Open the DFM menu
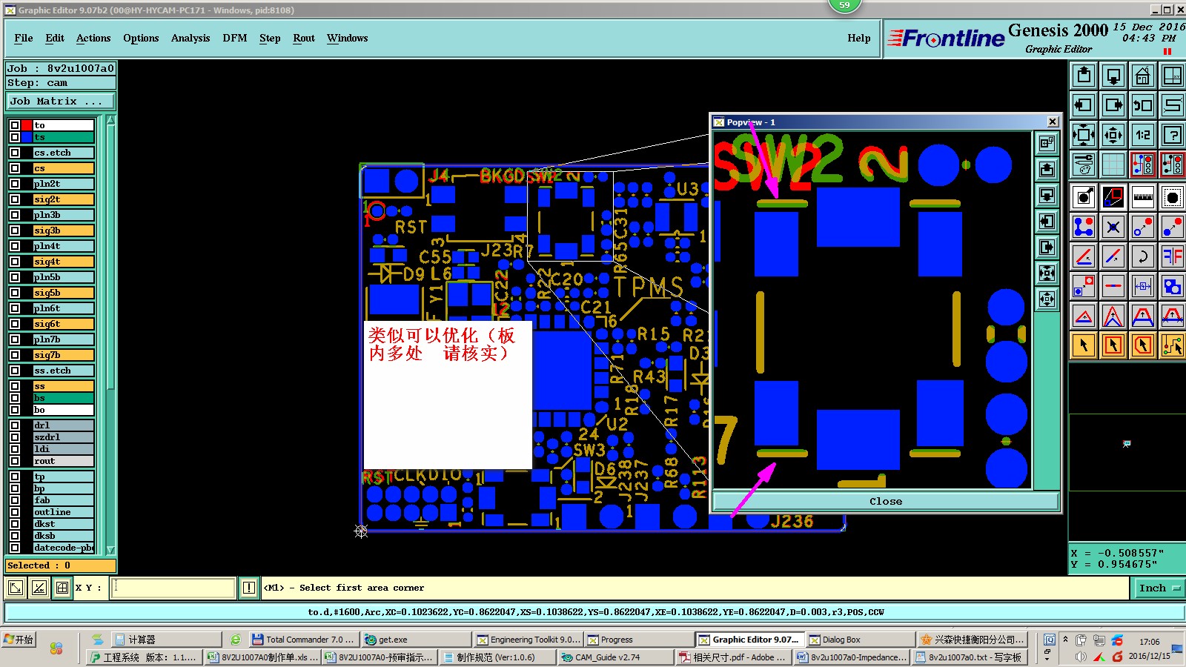This screenshot has width=1186, height=667. point(235,39)
